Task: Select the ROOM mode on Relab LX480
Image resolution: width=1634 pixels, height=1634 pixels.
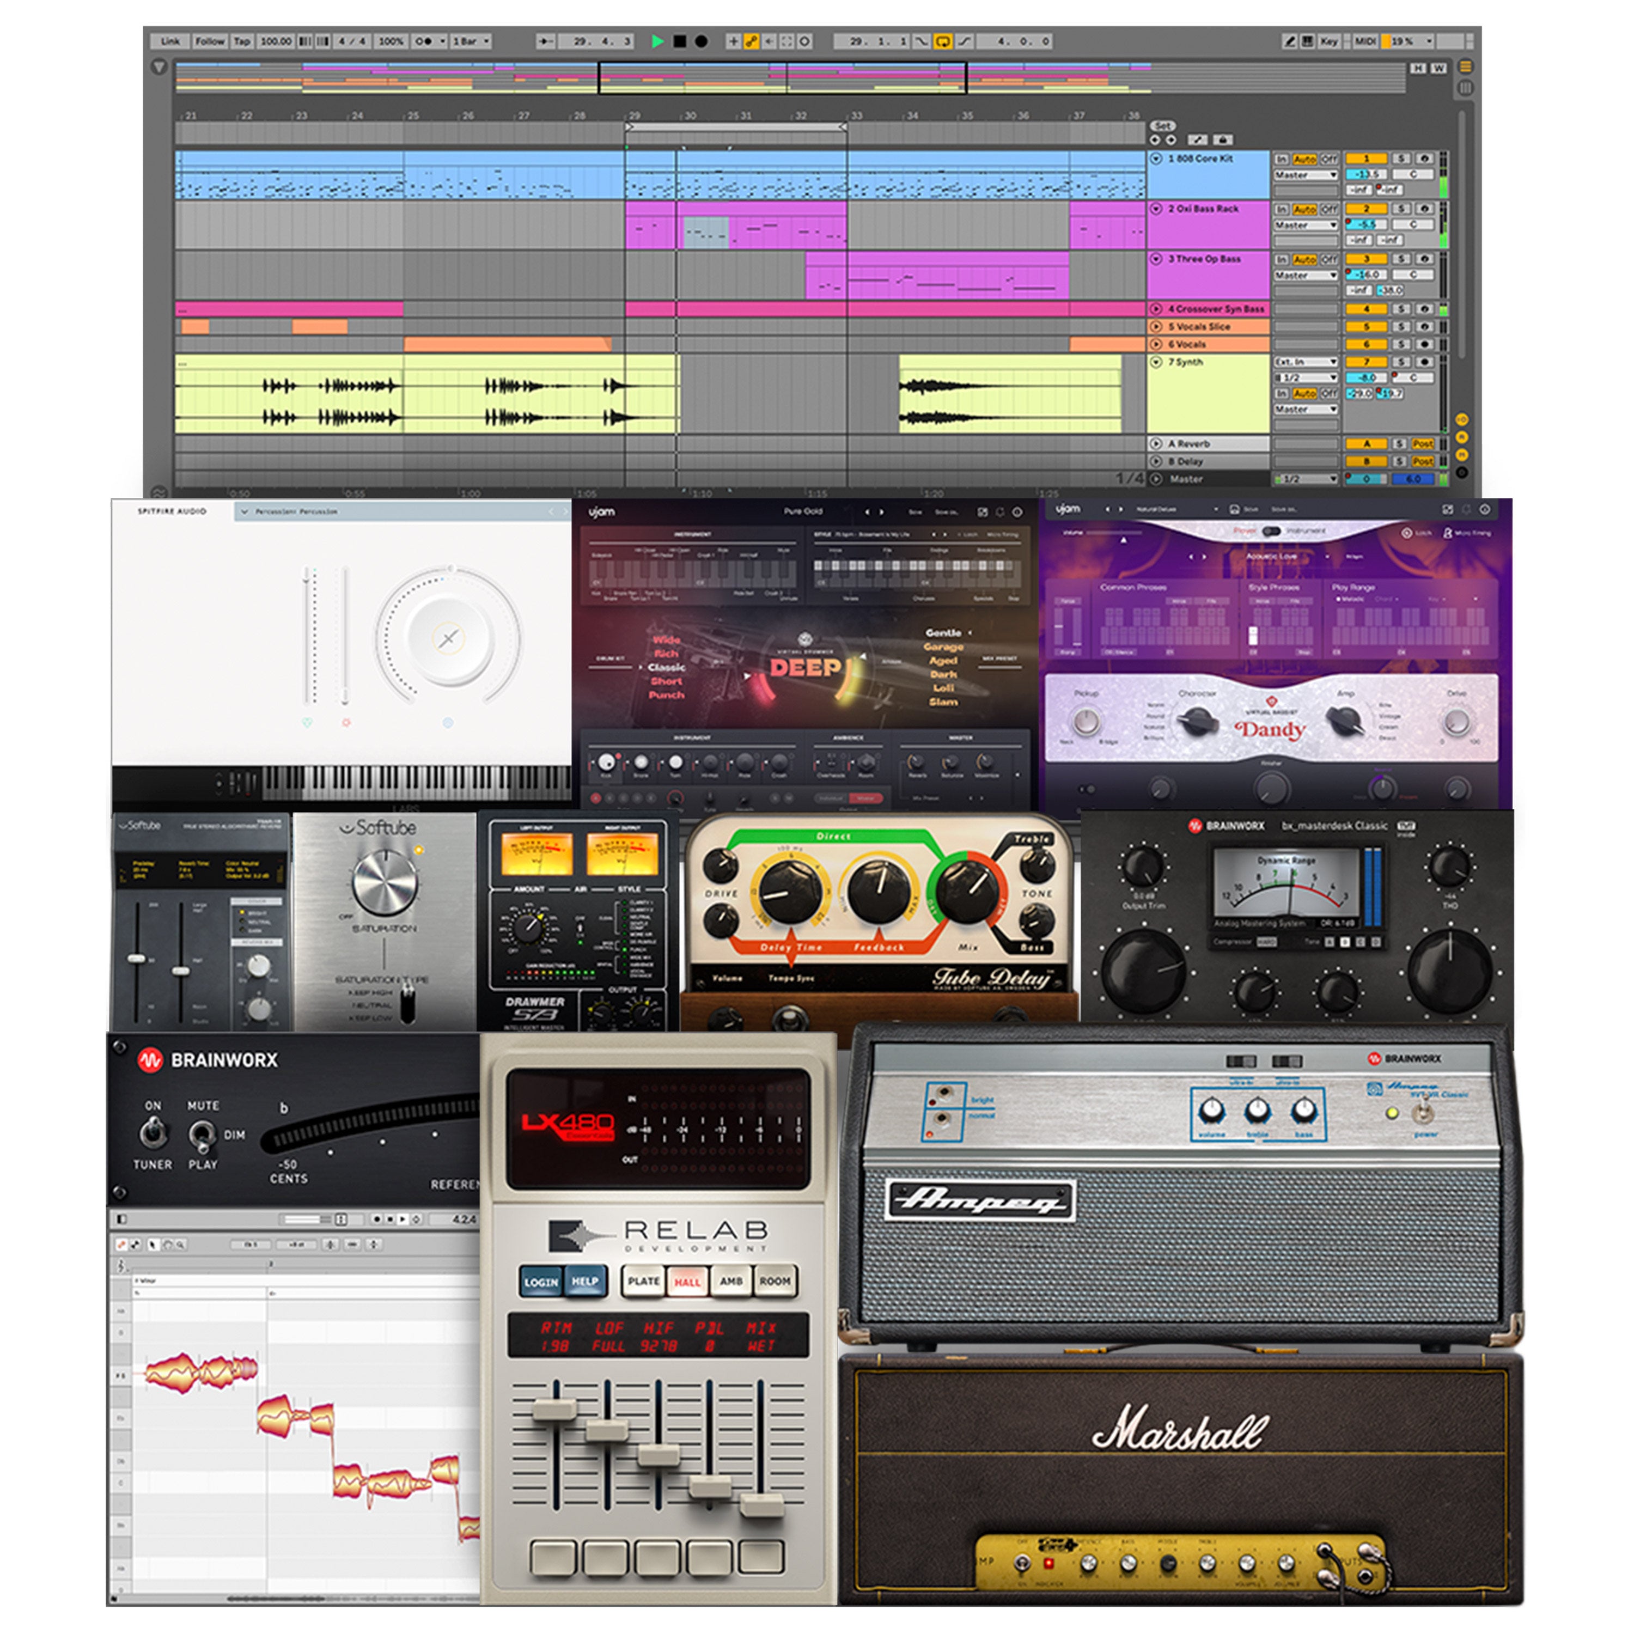Action: (x=774, y=1281)
